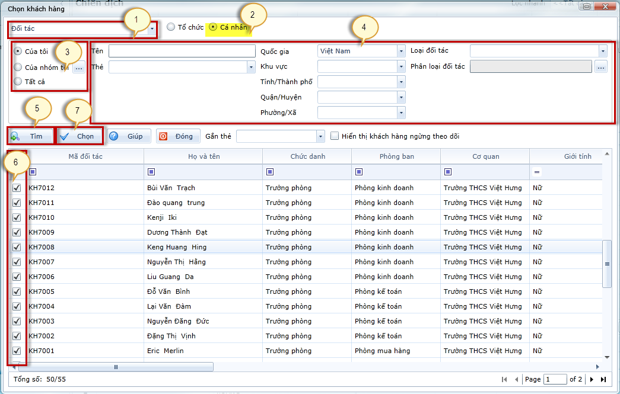Click the Chọn select button
The width and height of the screenshot is (620, 394).
(x=80, y=136)
